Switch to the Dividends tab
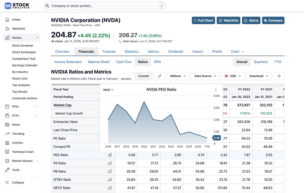304x193 pixels. coord(176,52)
